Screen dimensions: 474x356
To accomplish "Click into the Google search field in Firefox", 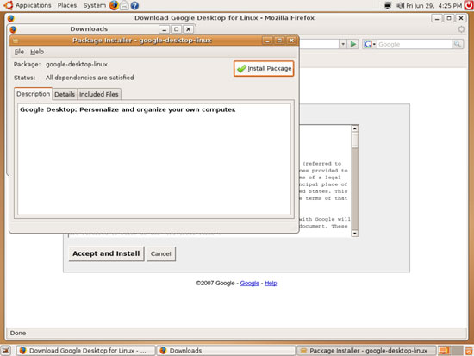I will [x=415, y=45].
